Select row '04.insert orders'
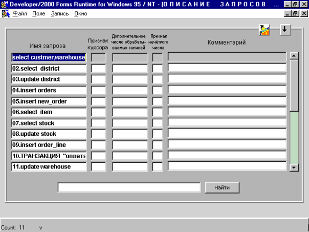The height and width of the screenshot is (232, 309). 49,90
